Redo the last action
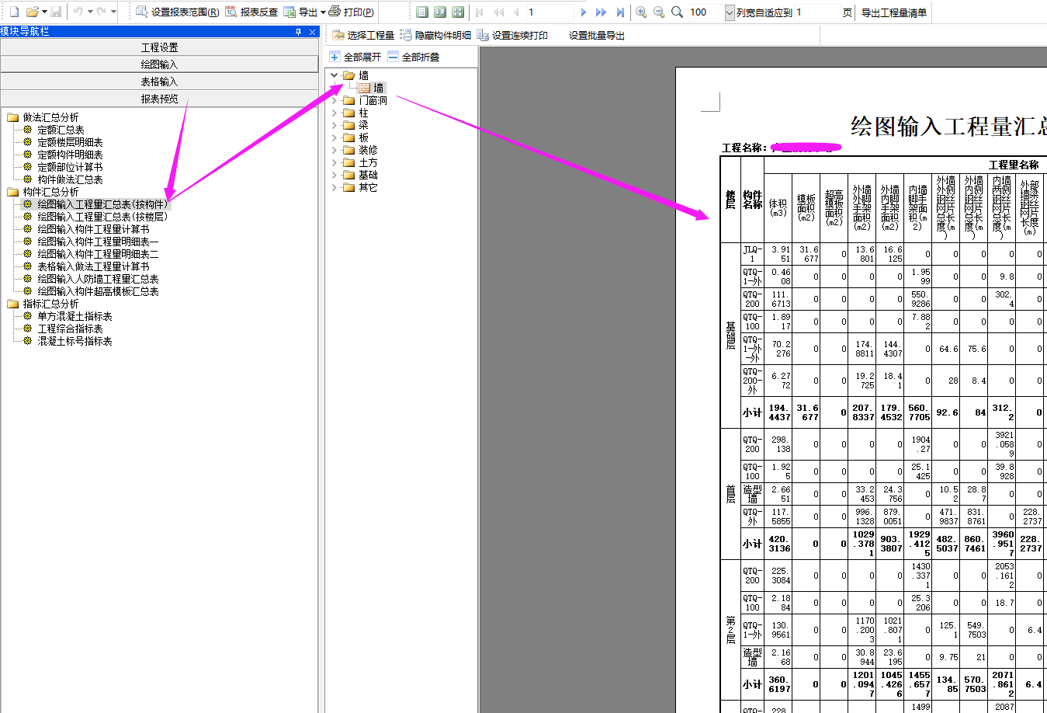The height and width of the screenshot is (713, 1047). 101,12
